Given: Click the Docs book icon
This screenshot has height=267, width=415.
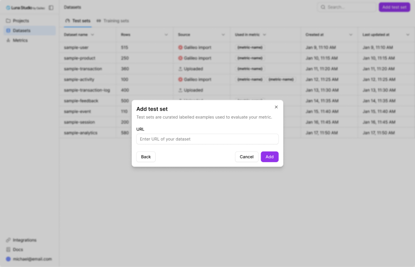Looking at the screenshot, I should 8,250.
